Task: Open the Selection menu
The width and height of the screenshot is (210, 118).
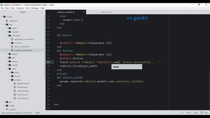Action: 20,8
